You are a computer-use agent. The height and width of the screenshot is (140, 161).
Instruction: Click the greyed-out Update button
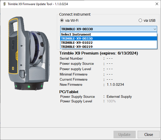tap(125, 134)
